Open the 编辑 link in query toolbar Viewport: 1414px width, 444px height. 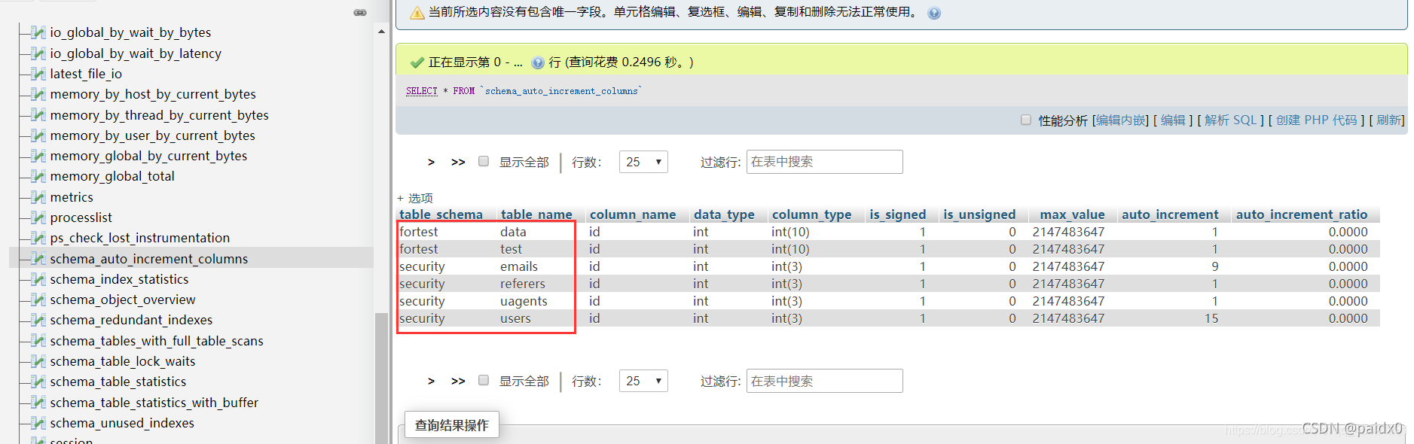pyautogui.click(x=1173, y=120)
